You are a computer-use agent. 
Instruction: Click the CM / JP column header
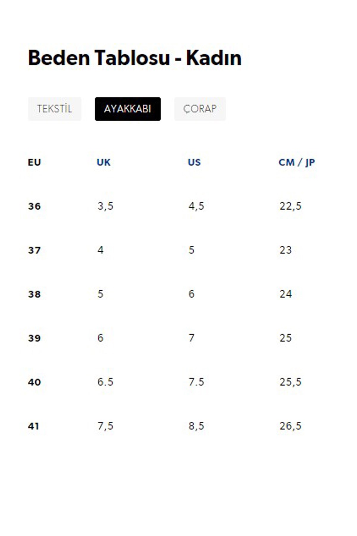point(297,162)
